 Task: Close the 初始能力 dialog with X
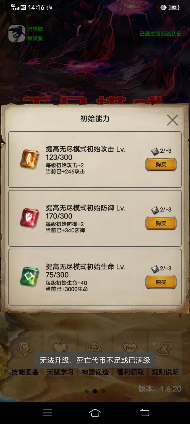point(173,120)
